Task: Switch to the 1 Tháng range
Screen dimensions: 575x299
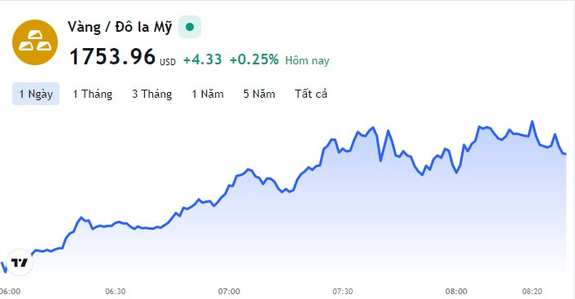Action: coord(92,94)
